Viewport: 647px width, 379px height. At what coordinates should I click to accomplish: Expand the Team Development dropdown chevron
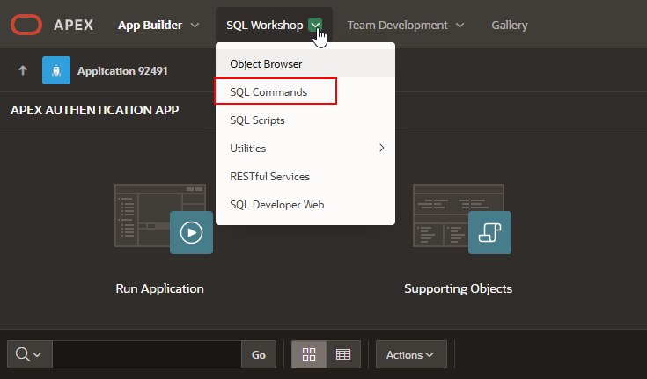(x=460, y=26)
